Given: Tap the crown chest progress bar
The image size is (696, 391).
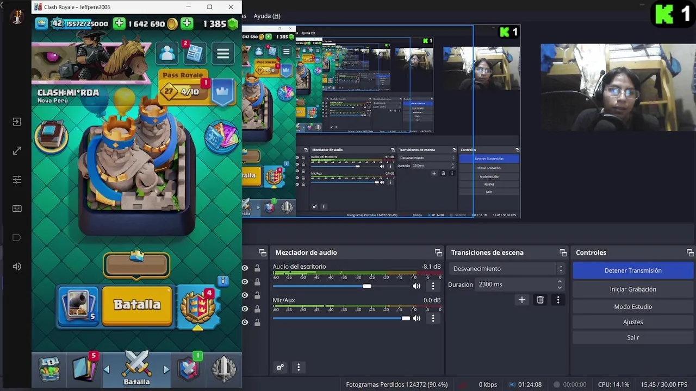Looking at the screenshot, I should click(x=136, y=265).
